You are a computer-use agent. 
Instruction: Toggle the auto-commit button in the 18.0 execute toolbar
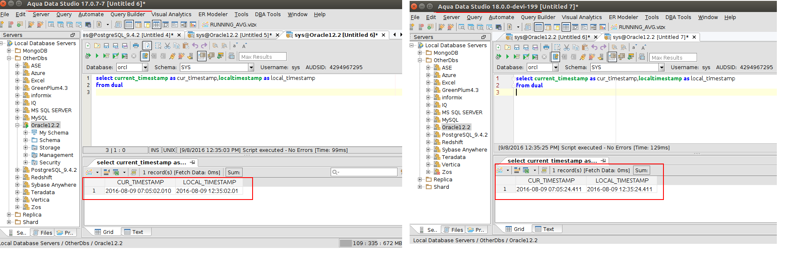(555, 56)
